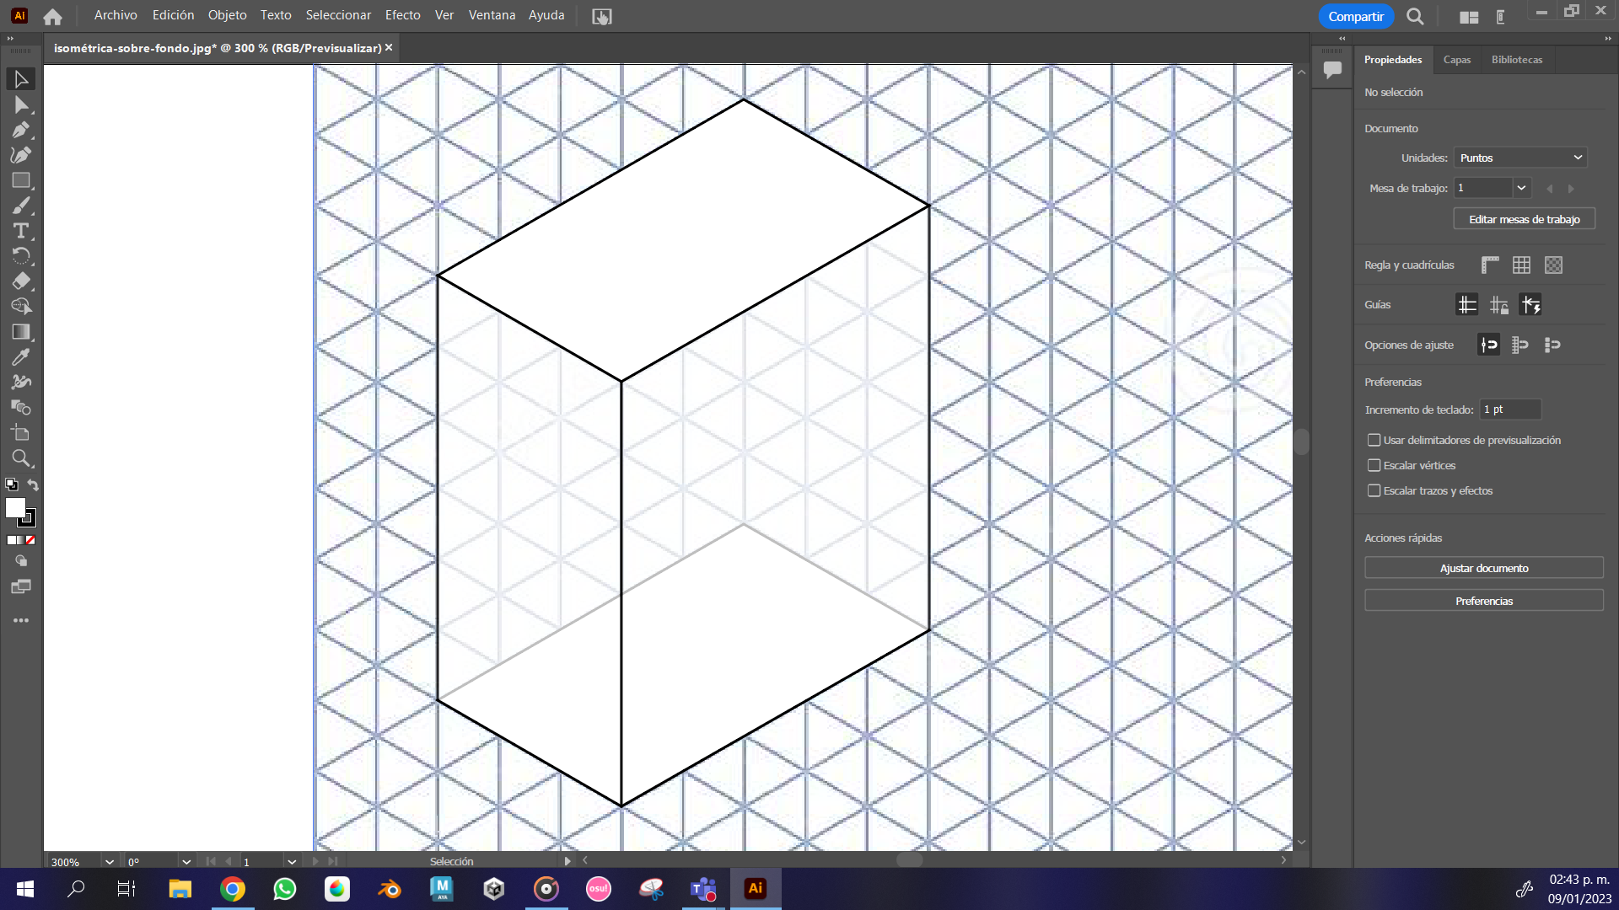The width and height of the screenshot is (1619, 910).
Task: Open the Mesa de trabajo dropdown
Action: (x=1521, y=188)
